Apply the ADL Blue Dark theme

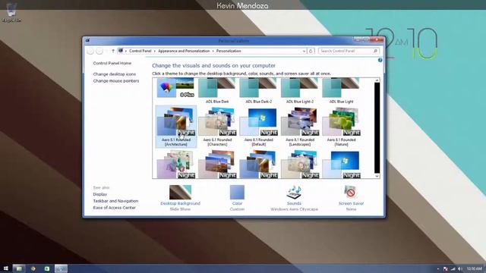pos(217,91)
